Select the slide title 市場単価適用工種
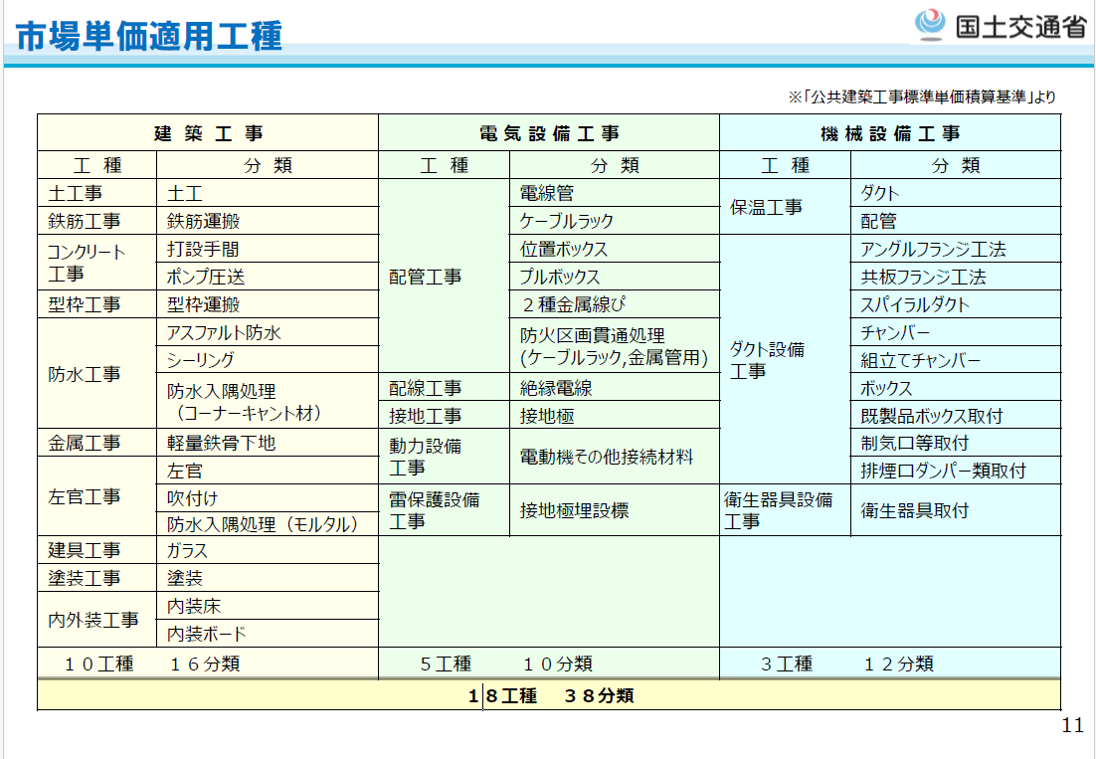Image resolution: width=1096 pixels, height=759 pixels. point(149,37)
